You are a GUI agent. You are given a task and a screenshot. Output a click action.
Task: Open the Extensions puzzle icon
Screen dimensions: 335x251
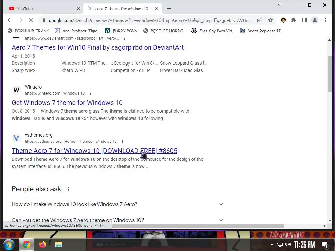click(x=294, y=20)
